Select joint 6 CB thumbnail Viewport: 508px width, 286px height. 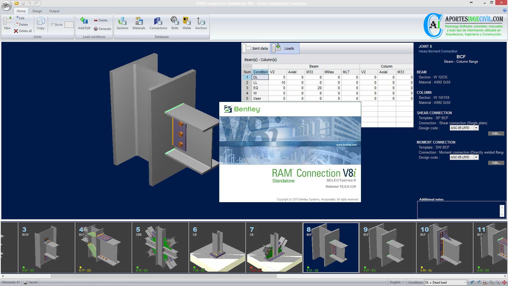[x=217, y=248]
